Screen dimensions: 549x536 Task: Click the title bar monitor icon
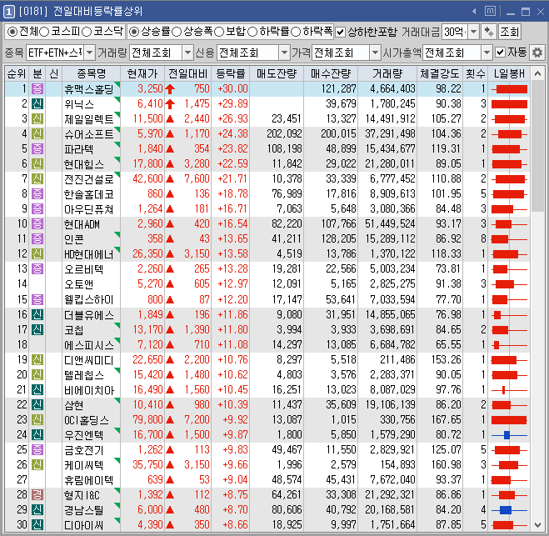point(490,11)
